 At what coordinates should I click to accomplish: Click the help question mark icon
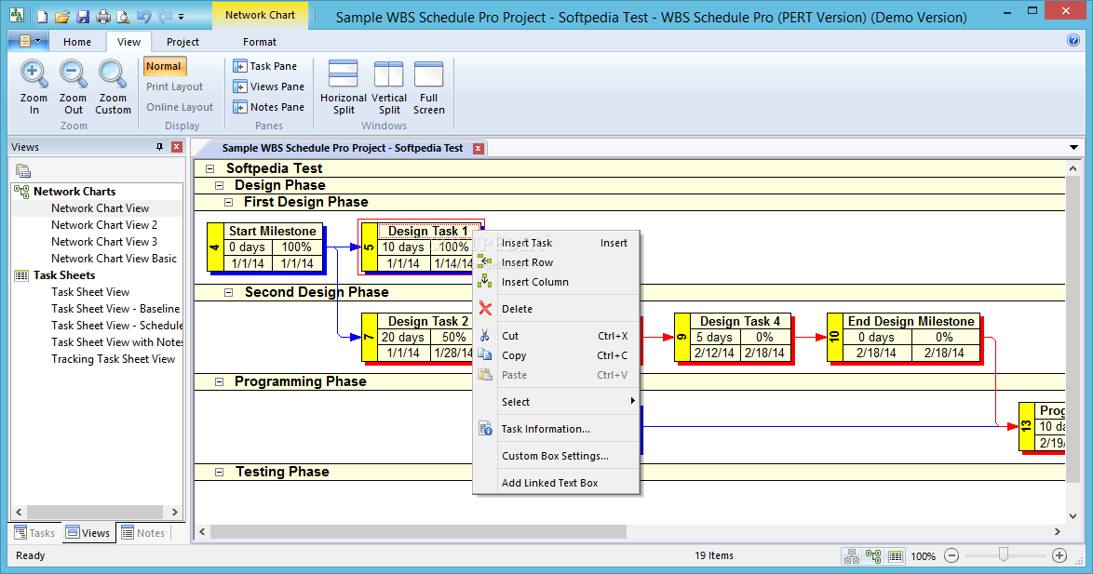(x=1073, y=40)
